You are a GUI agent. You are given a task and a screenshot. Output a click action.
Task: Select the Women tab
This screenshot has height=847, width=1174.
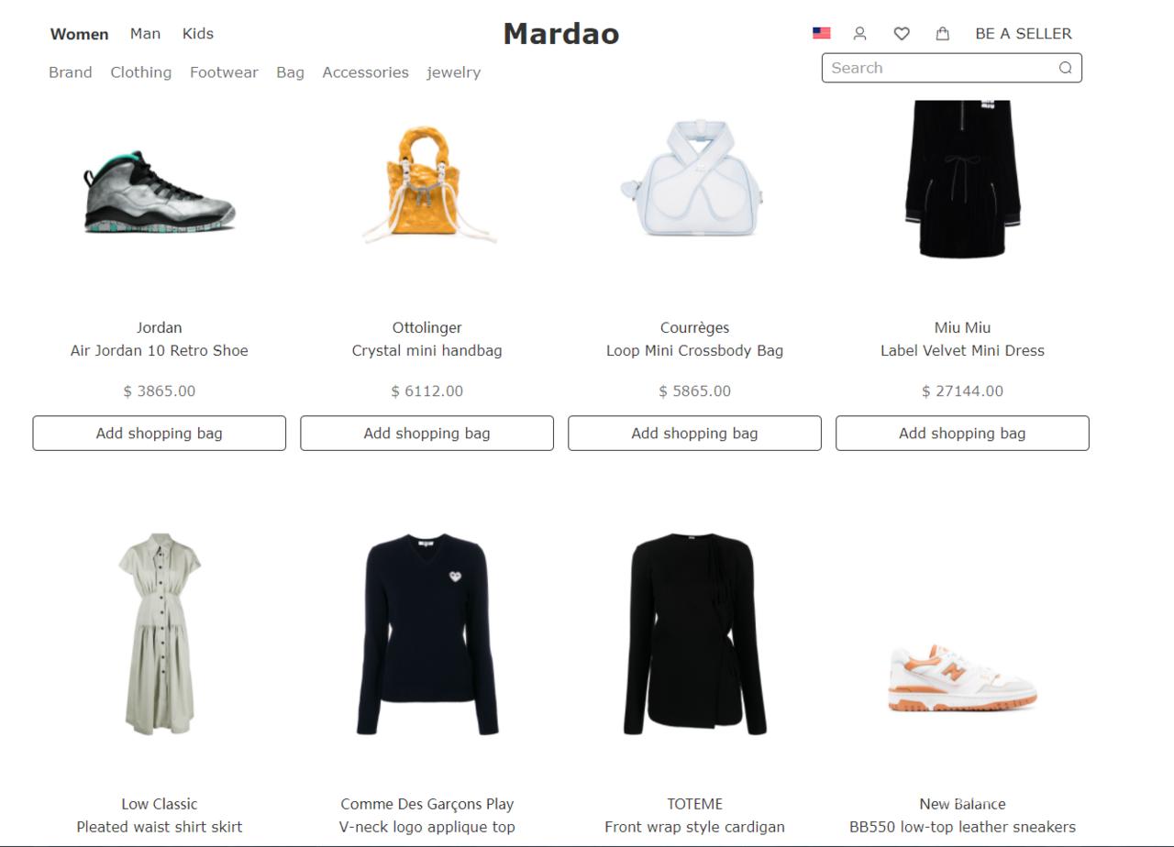click(x=79, y=34)
